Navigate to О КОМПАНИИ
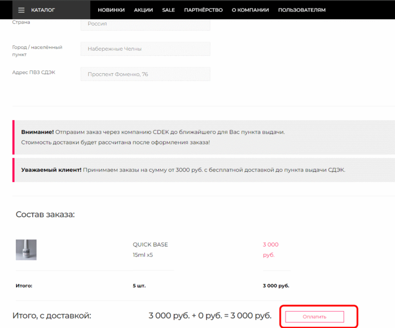This screenshot has height=328, width=395. pos(250,10)
